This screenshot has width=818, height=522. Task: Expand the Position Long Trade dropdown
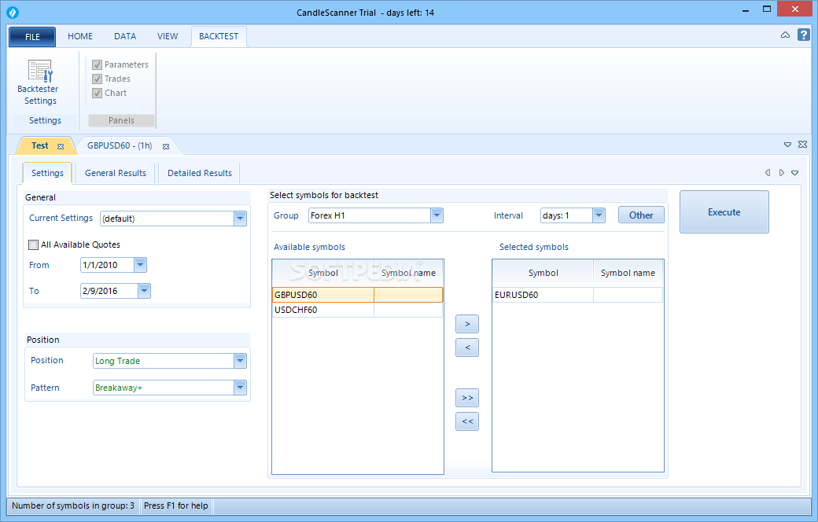pyautogui.click(x=240, y=361)
